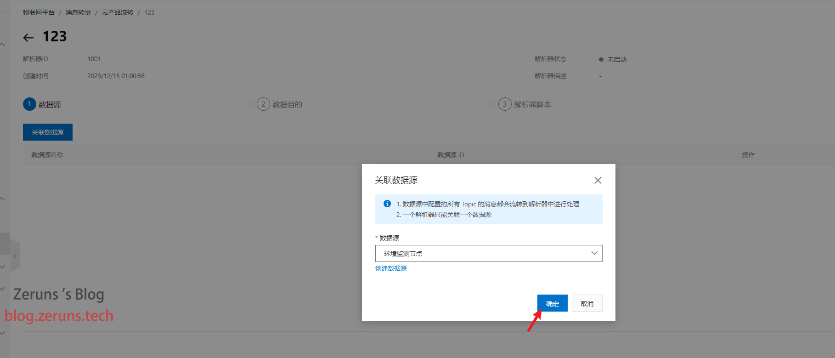Select step 1 数据源 circle
The height and width of the screenshot is (358, 835).
[x=29, y=104]
